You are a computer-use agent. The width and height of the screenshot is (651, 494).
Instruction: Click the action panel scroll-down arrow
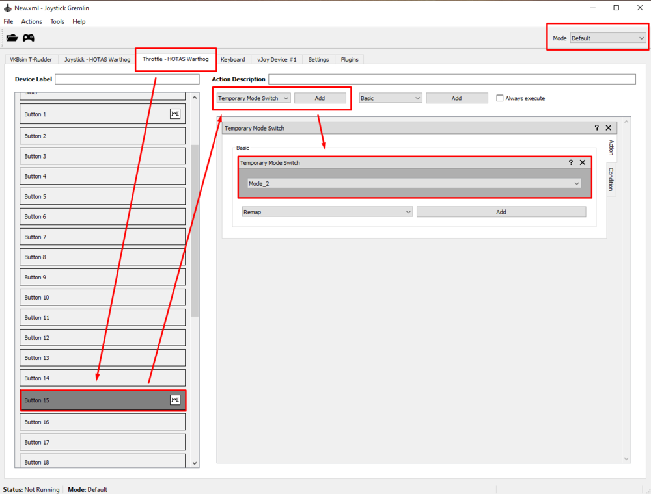tap(626, 459)
